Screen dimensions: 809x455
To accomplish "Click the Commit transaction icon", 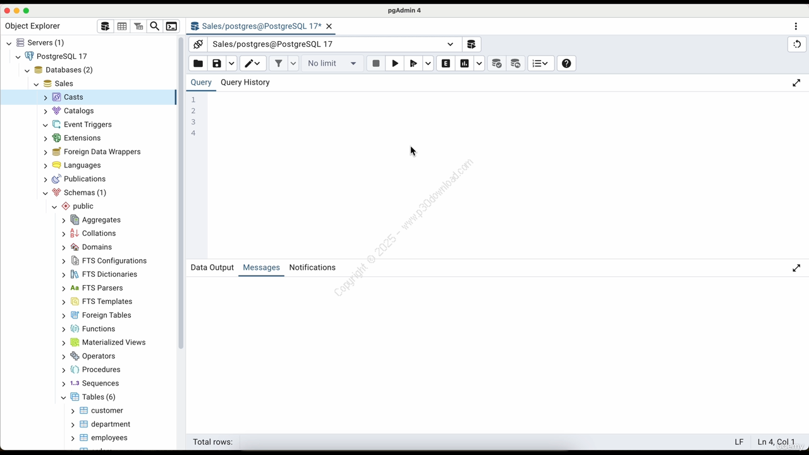I will (x=497, y=63).
